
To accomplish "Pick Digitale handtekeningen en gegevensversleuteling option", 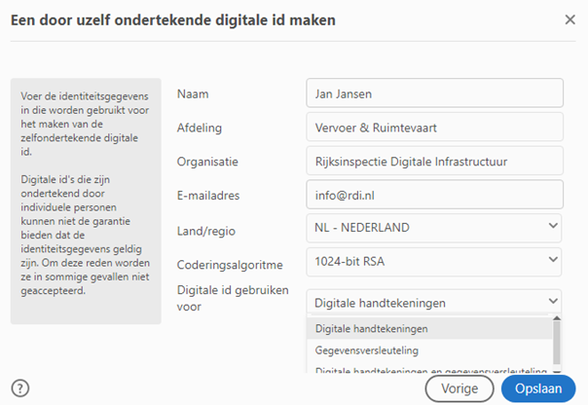I will click(x=429, y=370).
